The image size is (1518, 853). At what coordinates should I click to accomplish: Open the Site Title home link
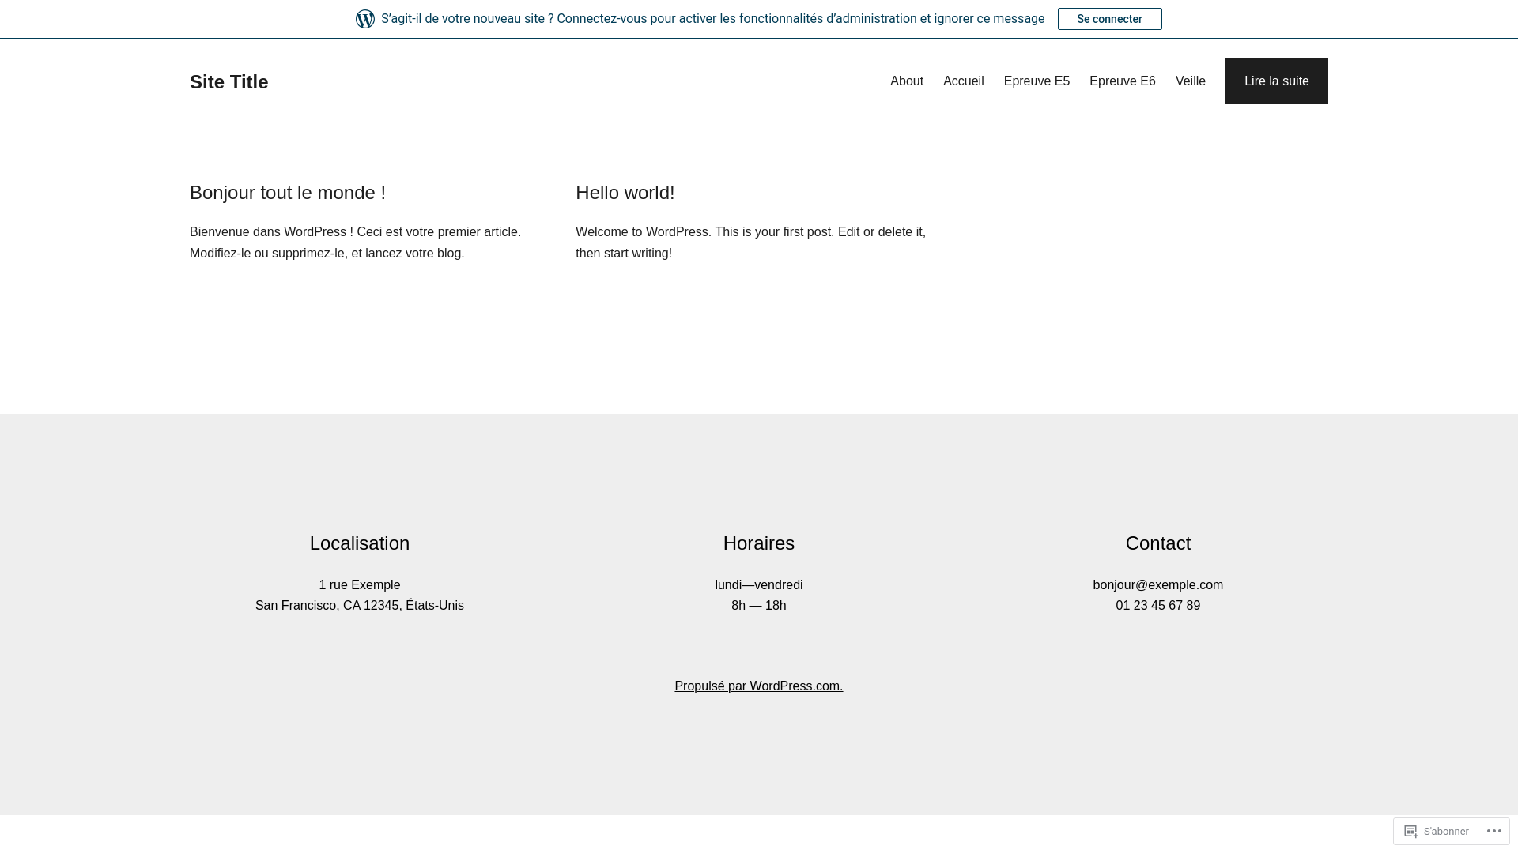228,81
